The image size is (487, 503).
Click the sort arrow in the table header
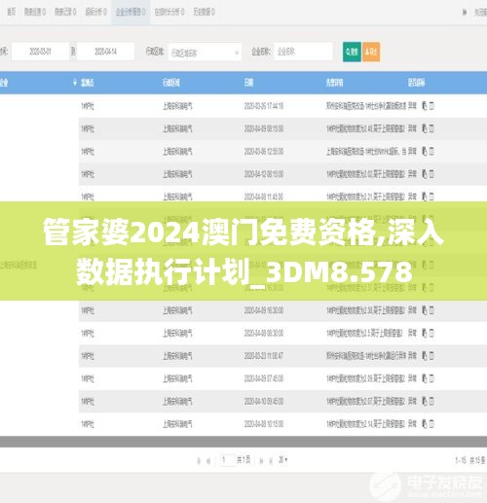(75, 83)
